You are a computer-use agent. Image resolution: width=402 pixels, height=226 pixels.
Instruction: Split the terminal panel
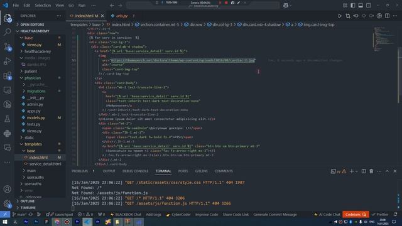pyautogui.click(x=364, y=171)
